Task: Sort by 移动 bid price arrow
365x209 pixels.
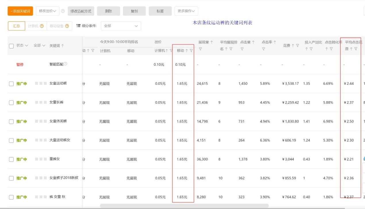Action: (187, 50)
